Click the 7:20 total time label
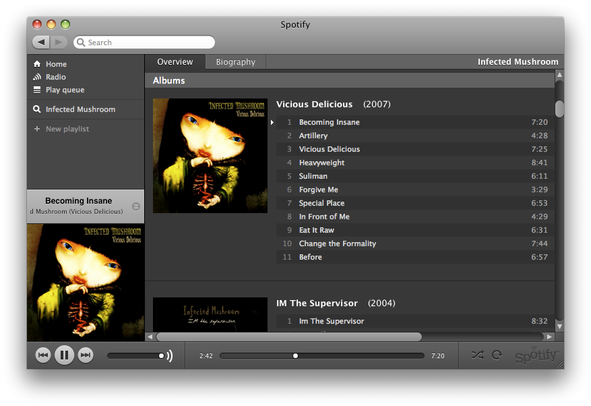The width and height of the screenshot is (591, 406). pos(437,356)
